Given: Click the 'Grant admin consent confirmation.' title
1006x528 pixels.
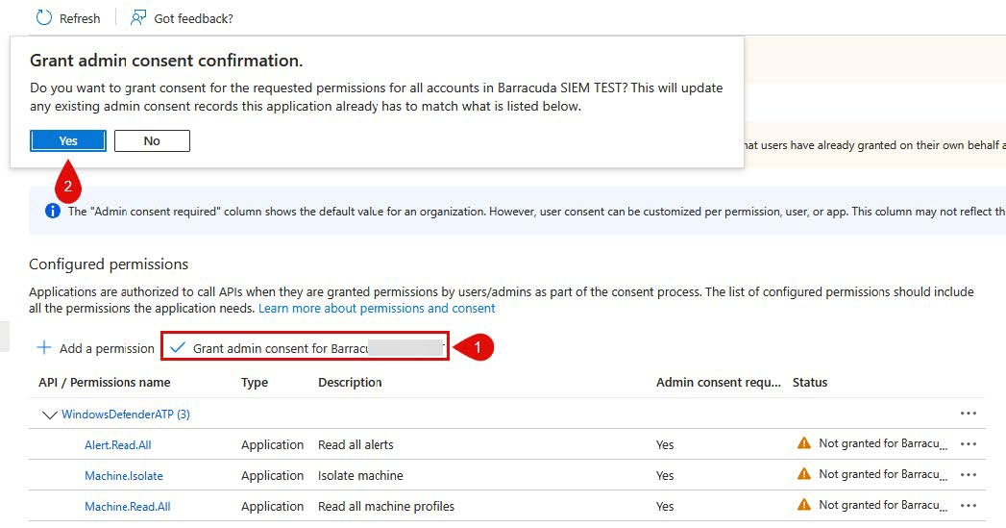Looking at the screenshot, I should click(x=166, y=61).
